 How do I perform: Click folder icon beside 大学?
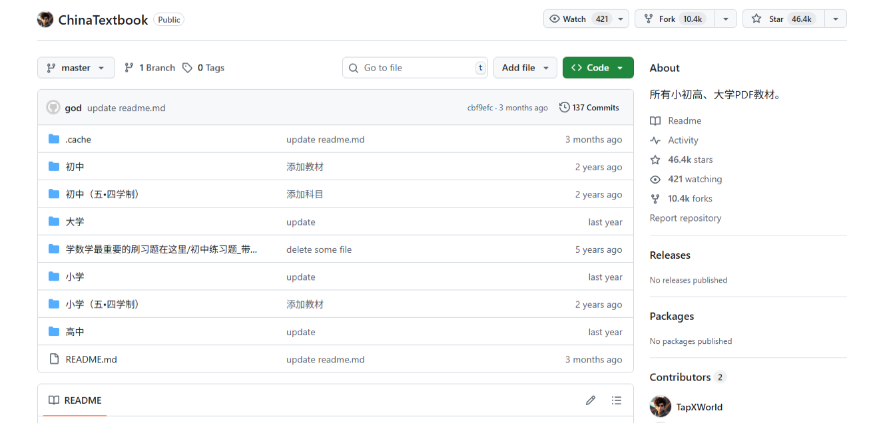[x=54, y=221]
